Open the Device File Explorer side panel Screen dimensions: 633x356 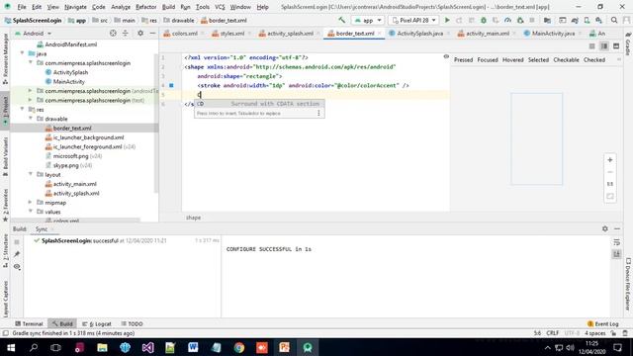[x=628, y=284]
